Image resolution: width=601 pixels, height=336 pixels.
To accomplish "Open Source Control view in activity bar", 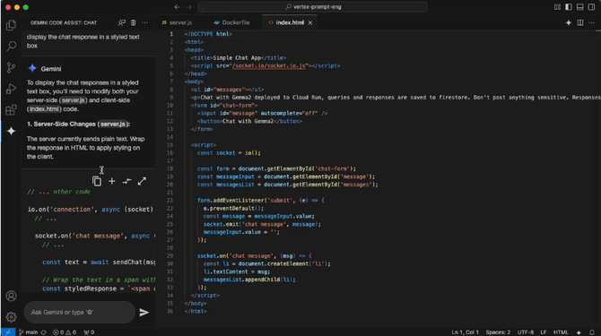I will (11, 68).
